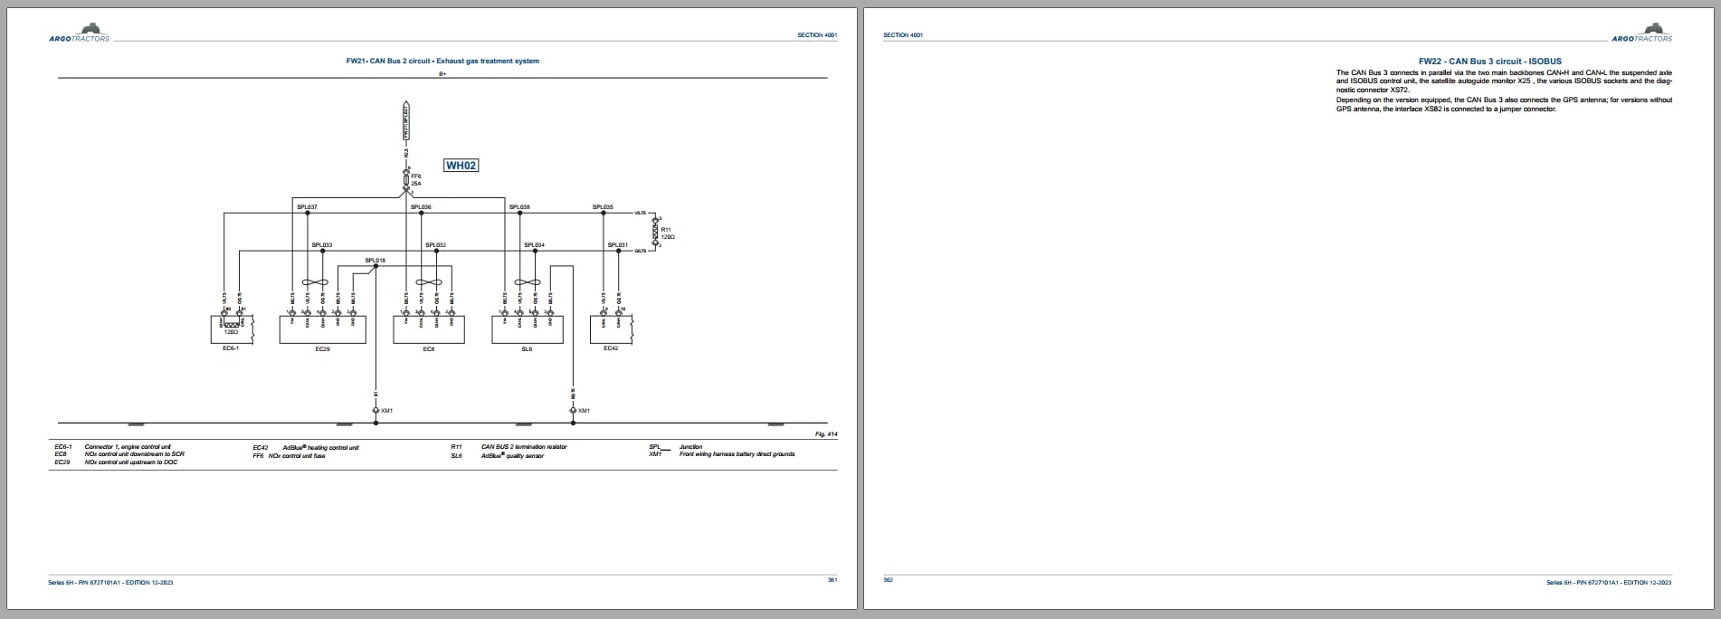
Task: Click the SPL018 junction node
Action: [x=376, y=266]
